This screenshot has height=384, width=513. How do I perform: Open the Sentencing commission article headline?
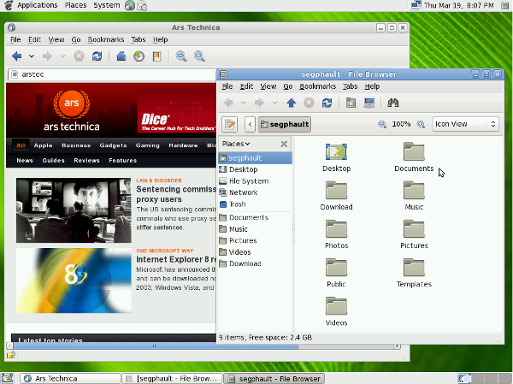coord(176,194)
